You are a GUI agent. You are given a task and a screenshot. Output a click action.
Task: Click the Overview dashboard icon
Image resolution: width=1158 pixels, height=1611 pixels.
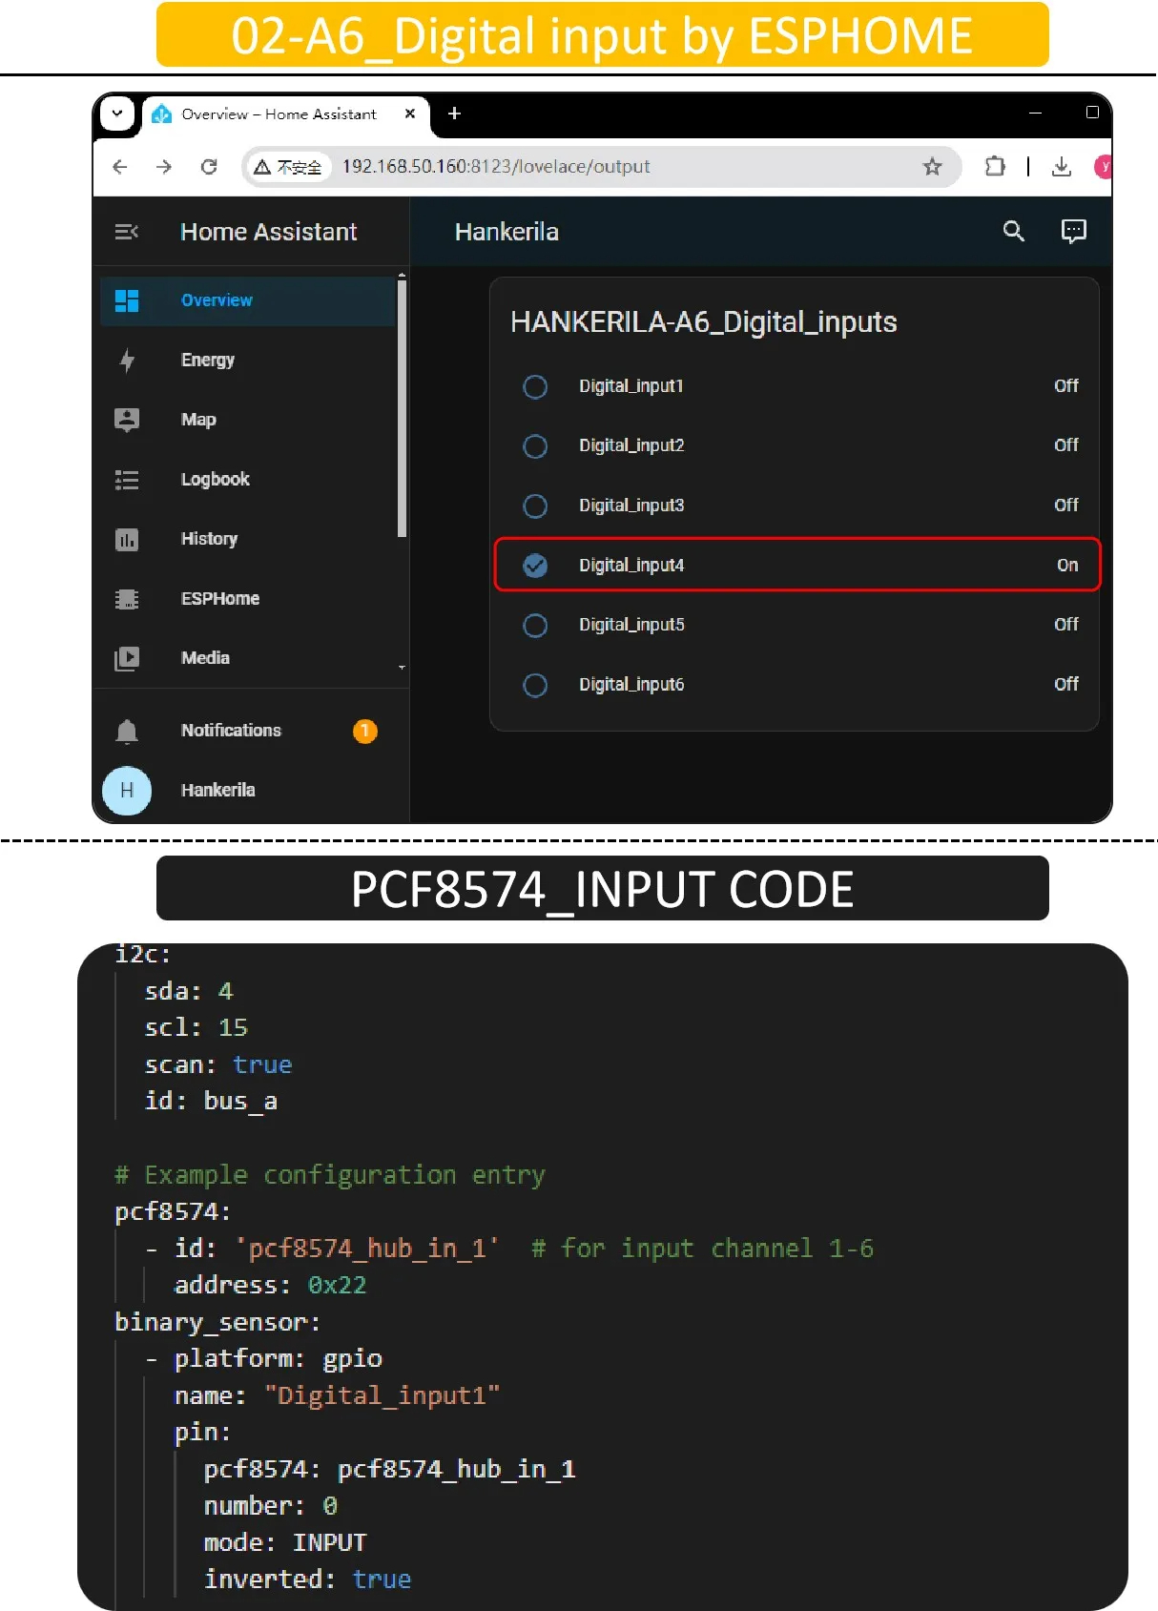(x=127, y=300)
